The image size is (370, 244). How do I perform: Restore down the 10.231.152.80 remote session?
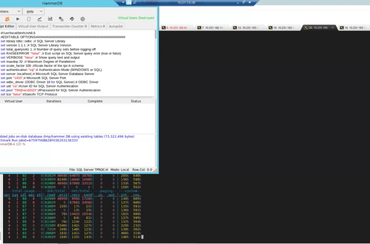pos(244,2)
